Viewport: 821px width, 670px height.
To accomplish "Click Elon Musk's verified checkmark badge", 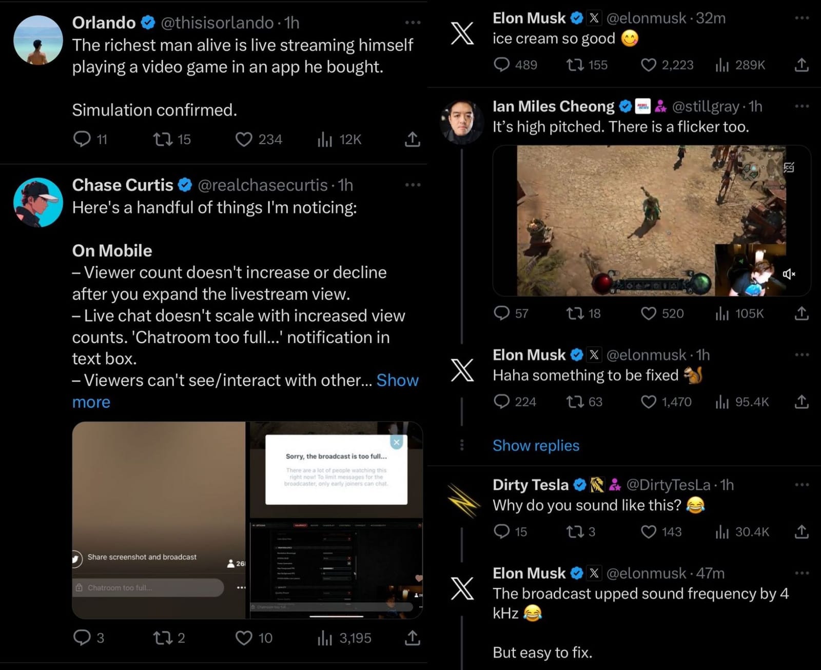I will pos(576,18).
